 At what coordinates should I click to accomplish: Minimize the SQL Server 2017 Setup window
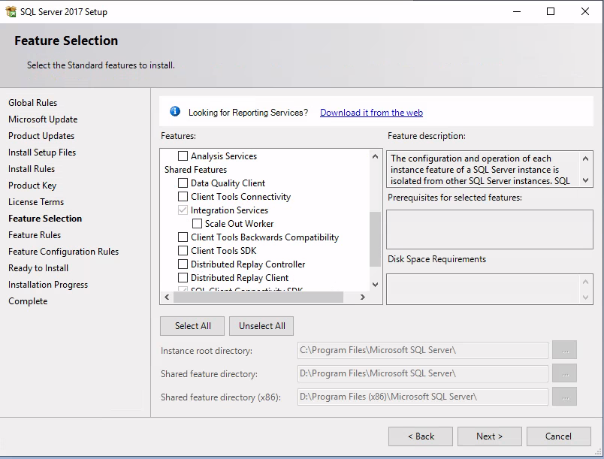pos(517,11)
